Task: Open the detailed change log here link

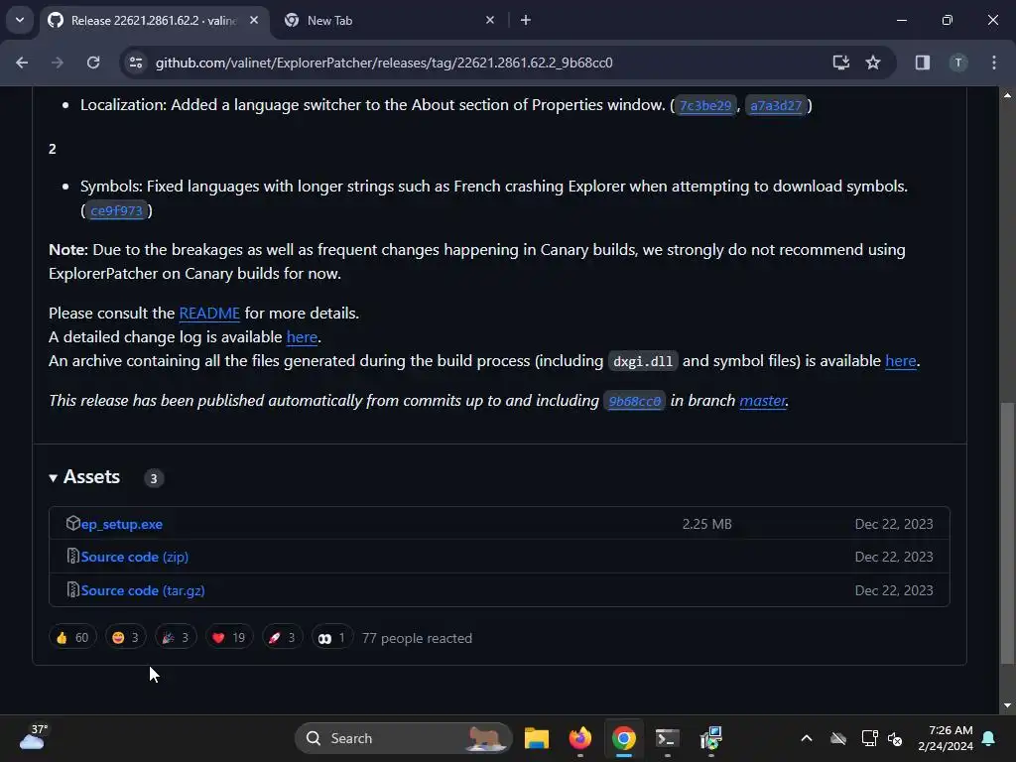Action: coord(302,337)
